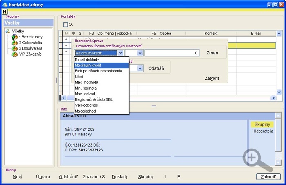Viewport: 286px width, 185px height.
Task: Click the attachment paperclip column icon
Action: (x=66, y=33)
